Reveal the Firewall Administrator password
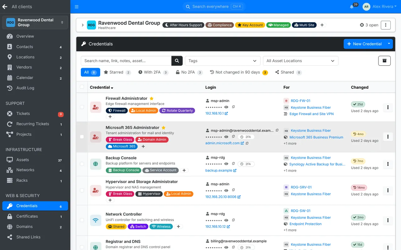This screenshot has height=250, width=401. pos(226,107)
